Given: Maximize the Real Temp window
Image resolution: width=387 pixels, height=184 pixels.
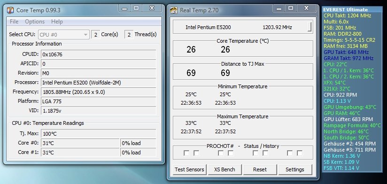Looking at the screenshot, I should click(x=291, y=8).
